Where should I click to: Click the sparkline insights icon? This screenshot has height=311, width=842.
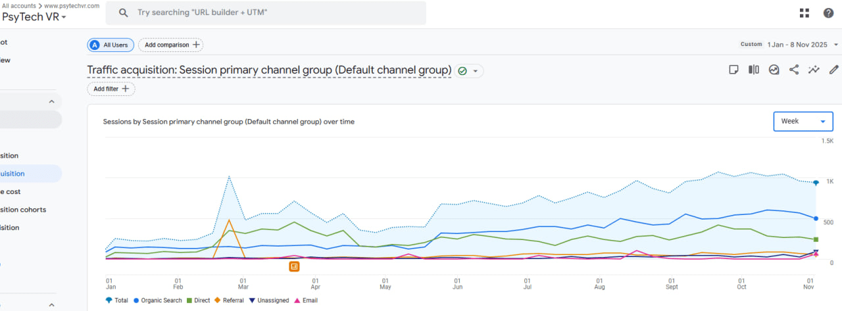coord(814,70)
